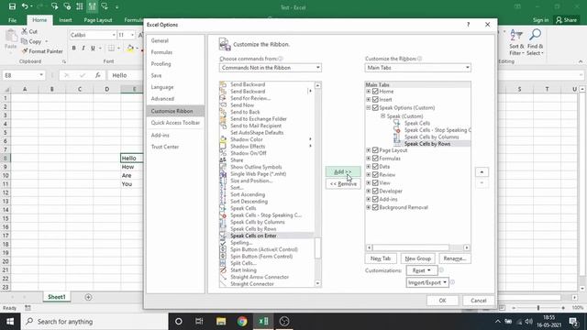Click the commands list vertical scrollbar thumb
The width and height of the screenshot is (587, 330).
[x=318, y=248]
